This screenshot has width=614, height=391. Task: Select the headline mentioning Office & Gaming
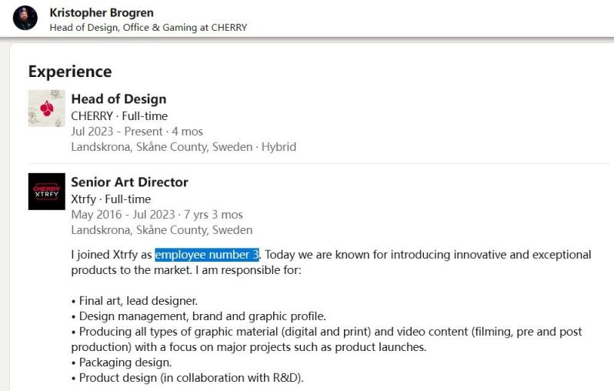[x=148, y=27]
